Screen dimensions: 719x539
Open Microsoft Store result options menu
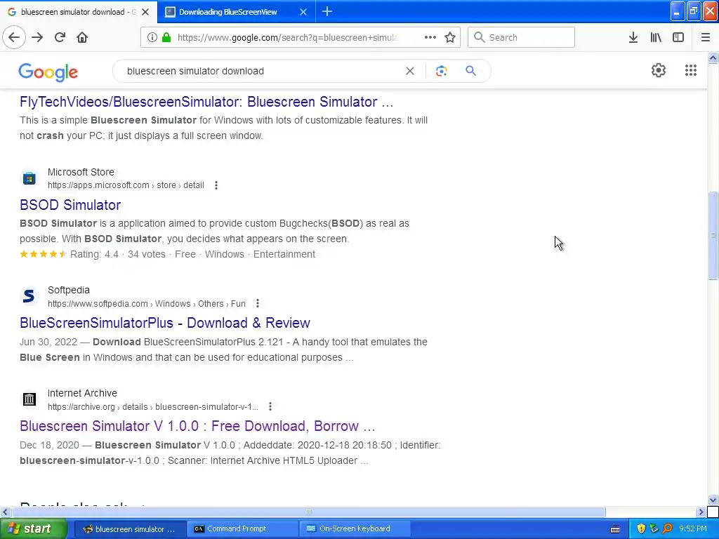(216, 185)
